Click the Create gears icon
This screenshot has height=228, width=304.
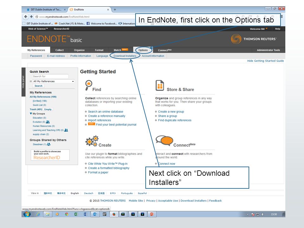tap(92, 141)
